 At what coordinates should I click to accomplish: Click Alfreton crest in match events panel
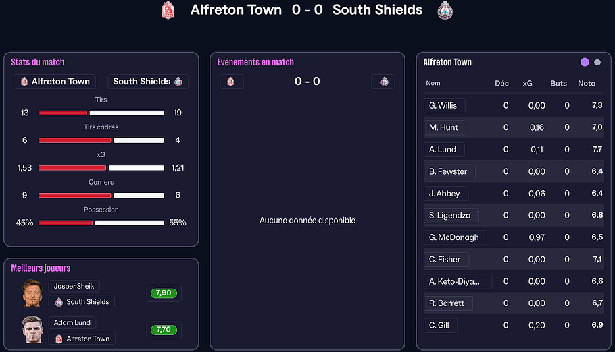231,82
